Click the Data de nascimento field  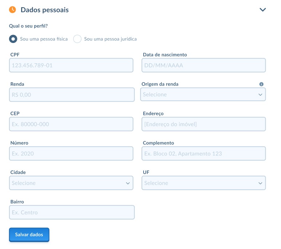pyautogui.click(x=204, y=66)
